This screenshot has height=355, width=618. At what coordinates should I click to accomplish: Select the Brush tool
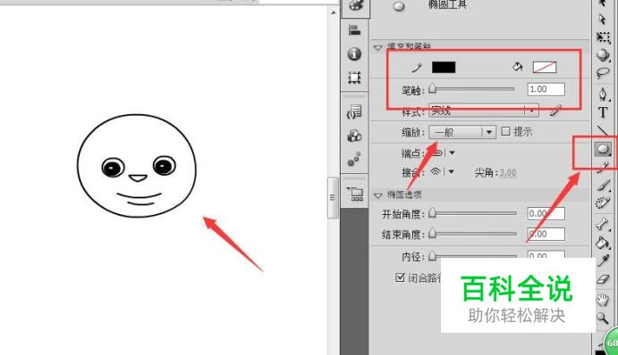[x=603, y=186]
